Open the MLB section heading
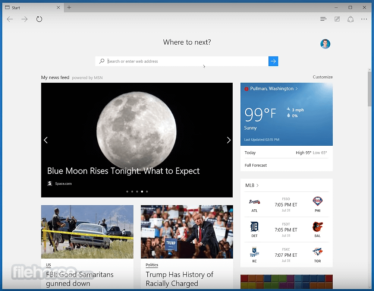The width and height of the screenshot is (374, 291). point(250,186)
